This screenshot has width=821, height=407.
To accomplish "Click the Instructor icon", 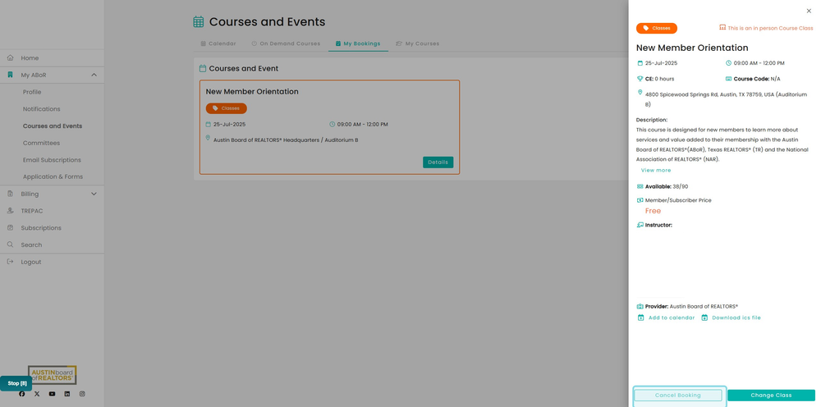I will click(640, 225).
